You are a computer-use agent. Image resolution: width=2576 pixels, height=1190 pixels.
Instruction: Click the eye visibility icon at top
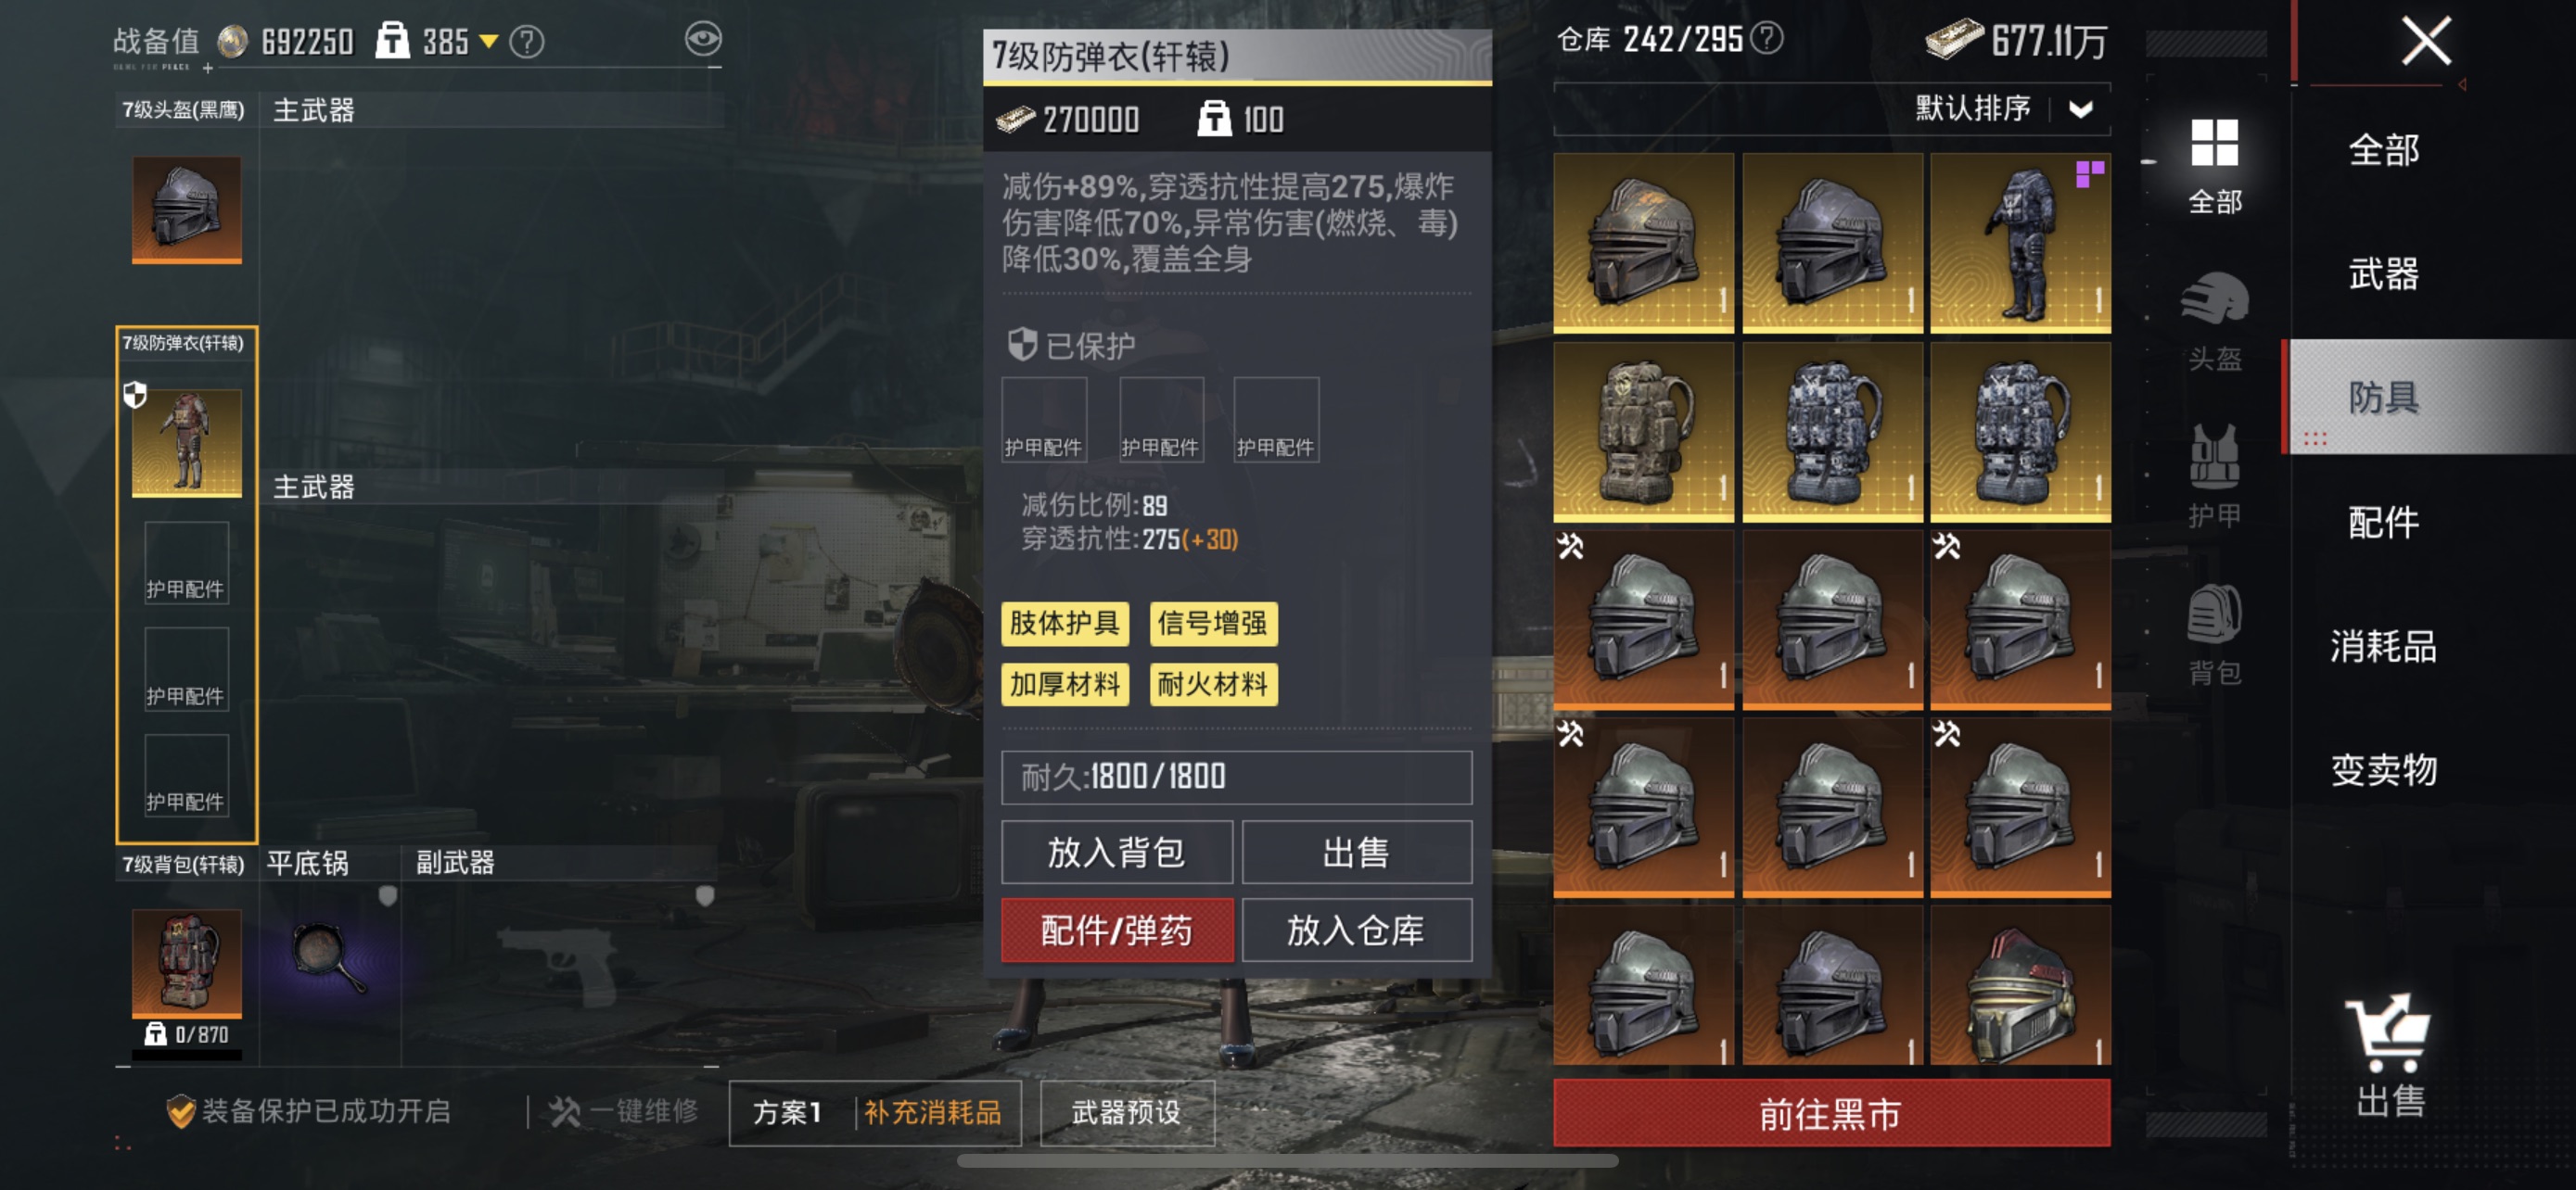point(703,39)
